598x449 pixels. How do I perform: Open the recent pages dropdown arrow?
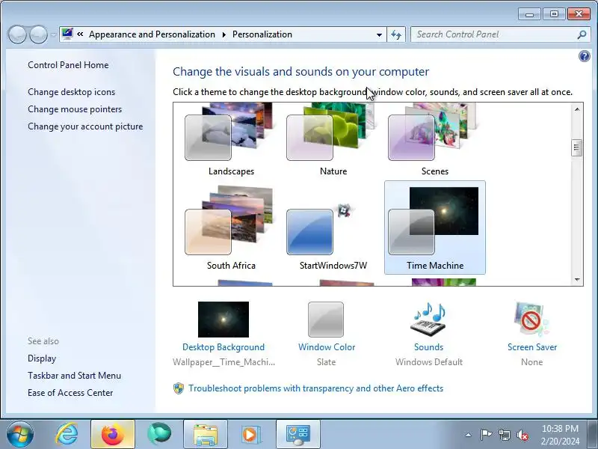click(53, 34)
